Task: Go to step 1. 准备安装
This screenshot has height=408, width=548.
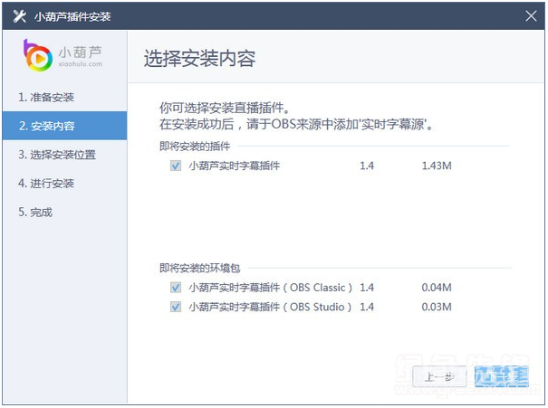Action: (x=64, y=97)
